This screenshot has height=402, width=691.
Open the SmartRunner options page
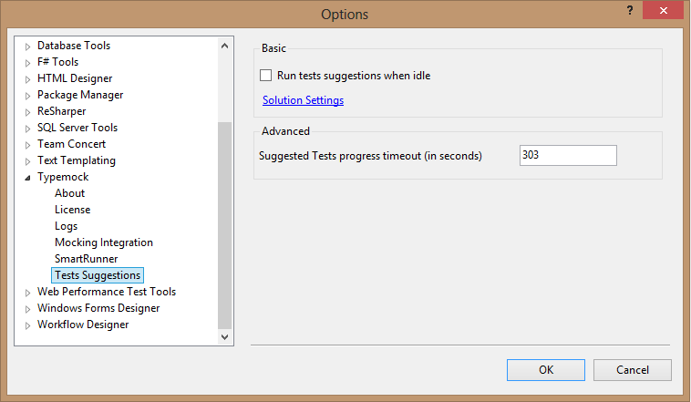87,259
